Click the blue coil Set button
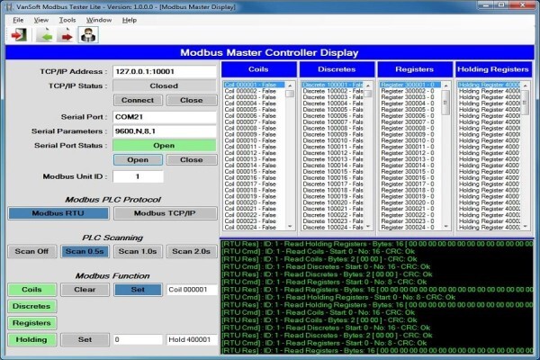Screen dimensions: 540x360 [138, 290]
